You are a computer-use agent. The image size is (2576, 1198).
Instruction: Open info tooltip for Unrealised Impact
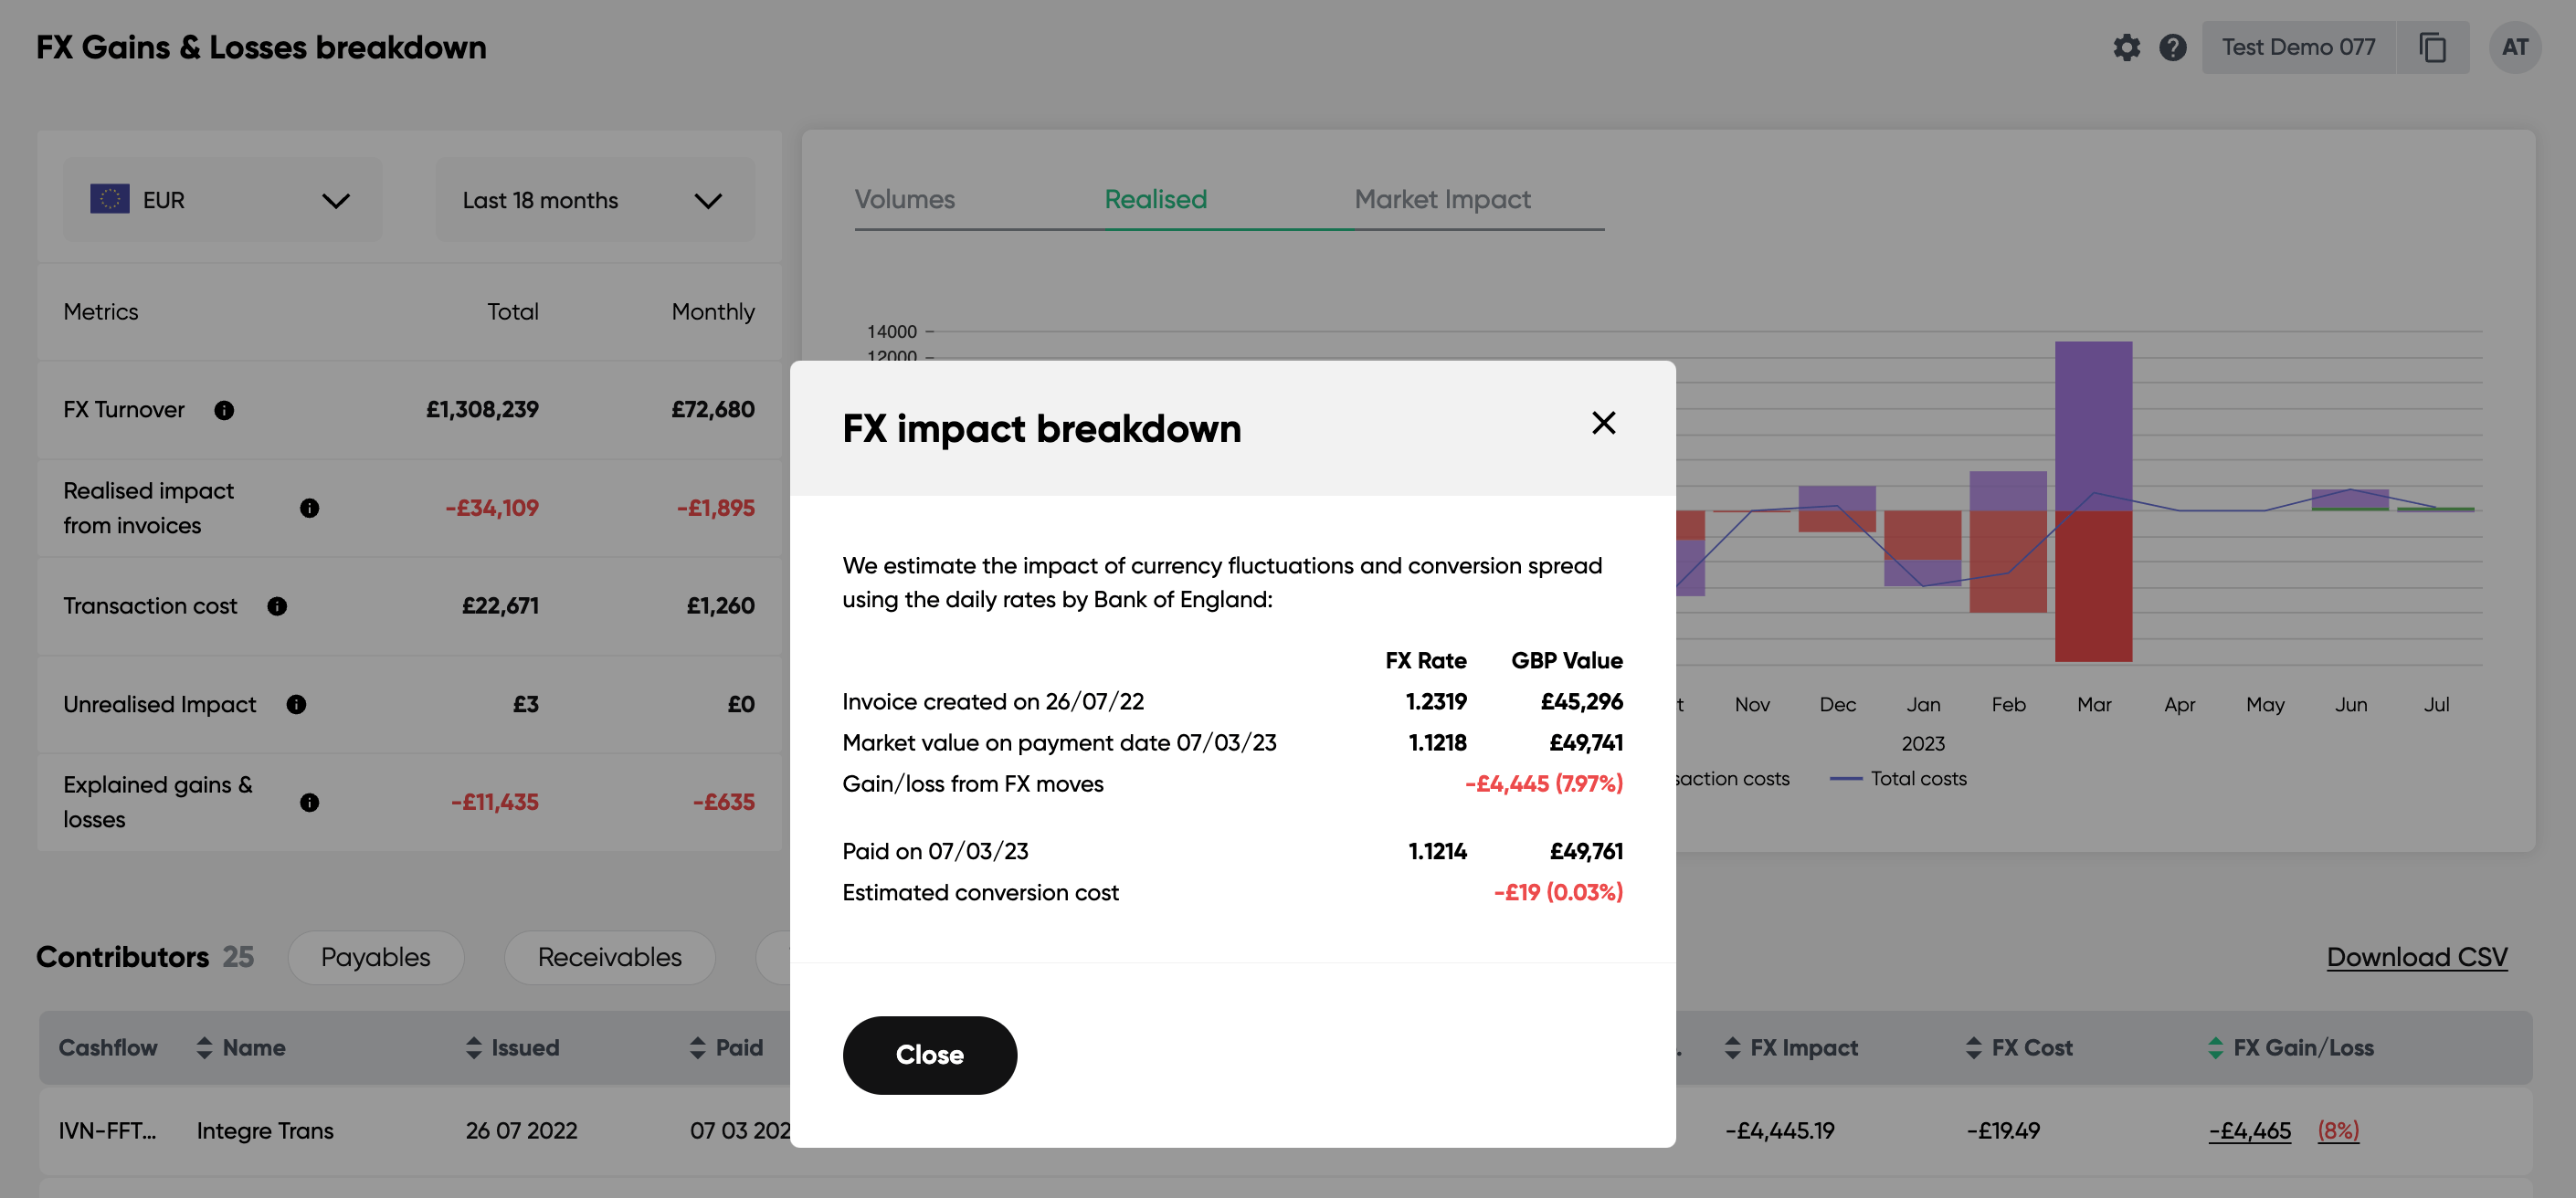click(x=296, y=704)
